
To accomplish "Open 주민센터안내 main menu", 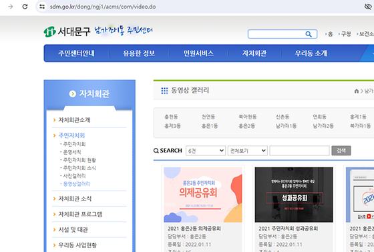I will 76,53.
